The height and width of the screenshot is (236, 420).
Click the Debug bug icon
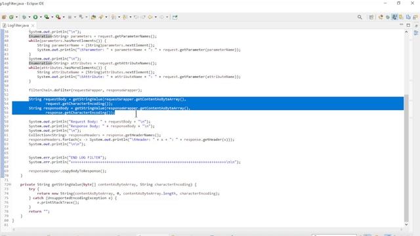tap(24, 17)
